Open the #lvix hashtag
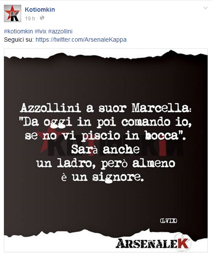Viewport: 212px width, 254px height. pos(41,31)
